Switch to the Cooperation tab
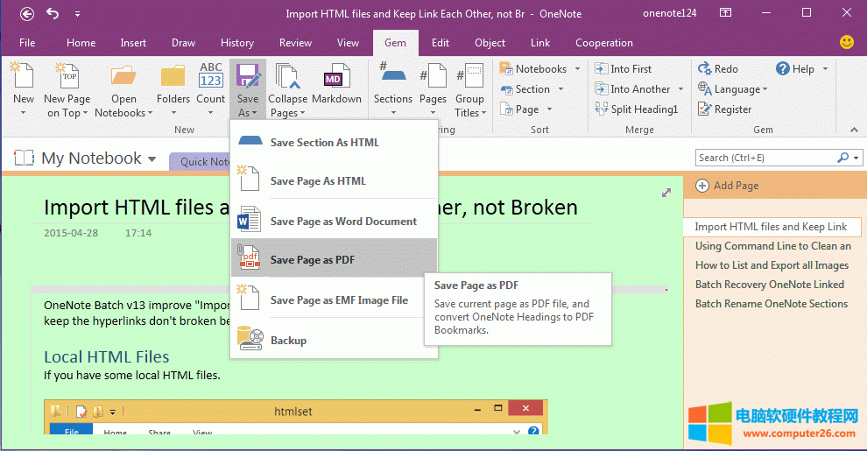Screen dimensions: 867x451 [x=603, y=43]
